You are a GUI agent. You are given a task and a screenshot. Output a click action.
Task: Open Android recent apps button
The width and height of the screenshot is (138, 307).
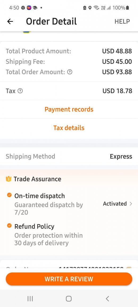point(30,298)
